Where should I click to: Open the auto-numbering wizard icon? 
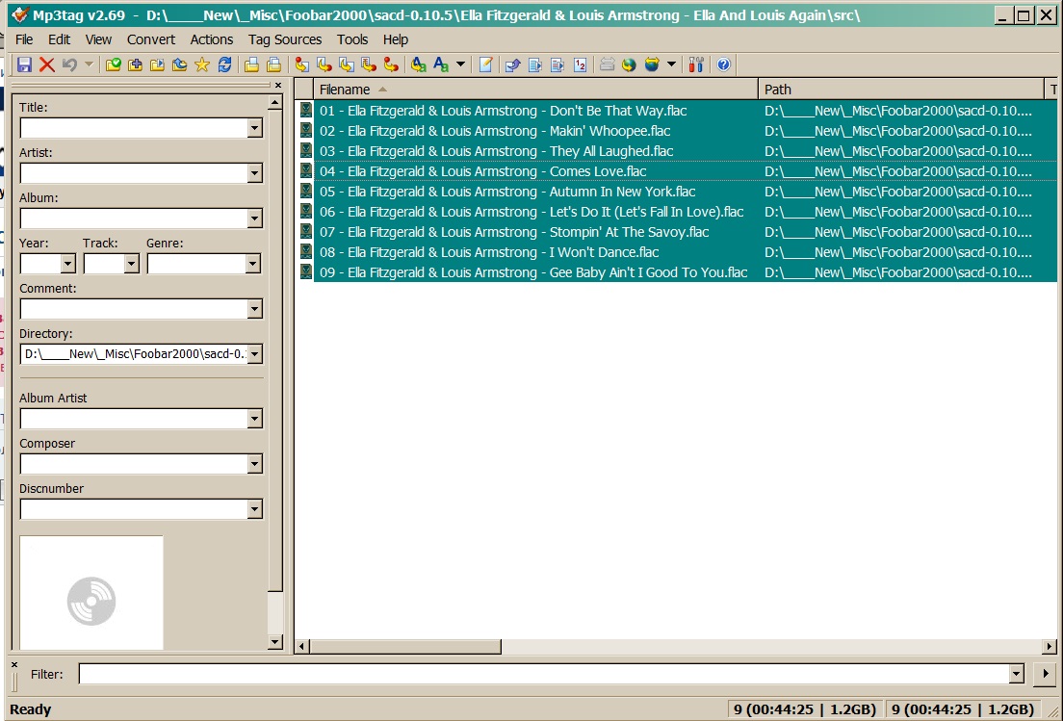pyautogui.click(x=581, y=64)
